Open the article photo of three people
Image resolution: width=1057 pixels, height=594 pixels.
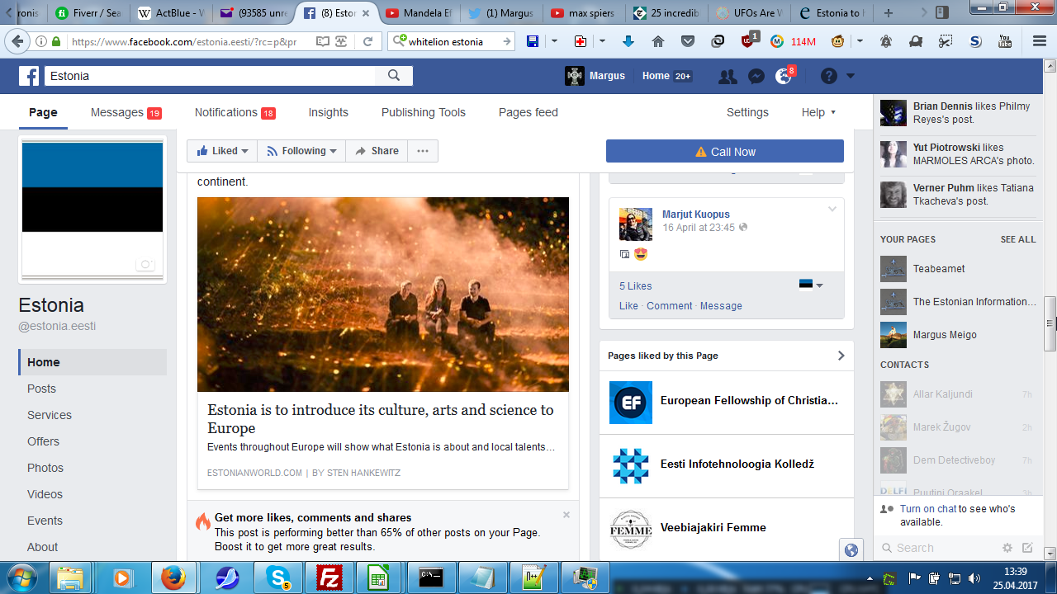point(383,295)
